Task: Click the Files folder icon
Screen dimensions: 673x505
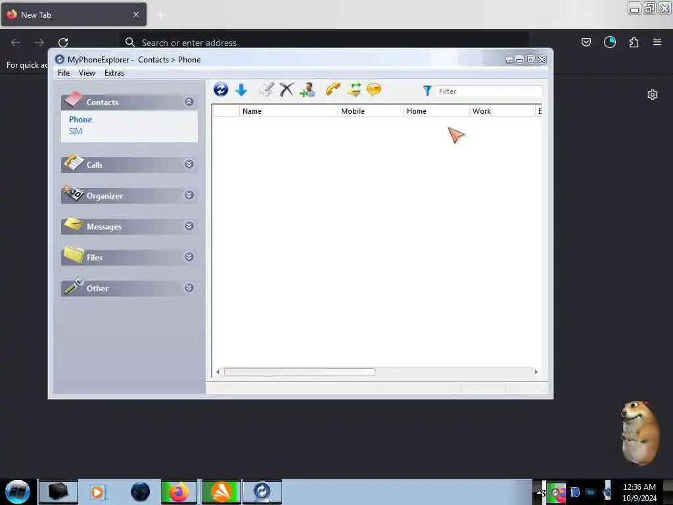Action: 74,254
